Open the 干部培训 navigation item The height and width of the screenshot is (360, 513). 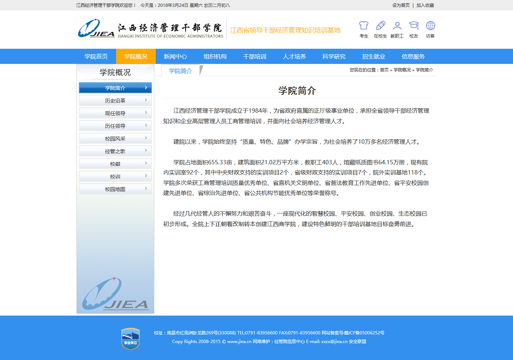pyautogui.click(x=255, y=56)
